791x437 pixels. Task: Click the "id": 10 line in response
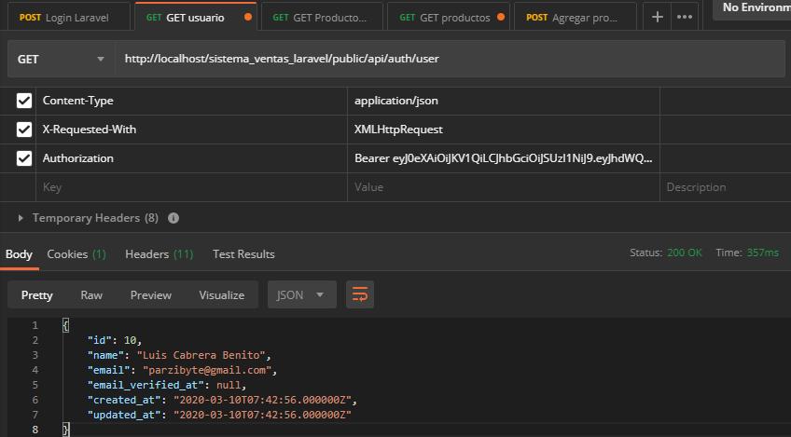(115, 340)
